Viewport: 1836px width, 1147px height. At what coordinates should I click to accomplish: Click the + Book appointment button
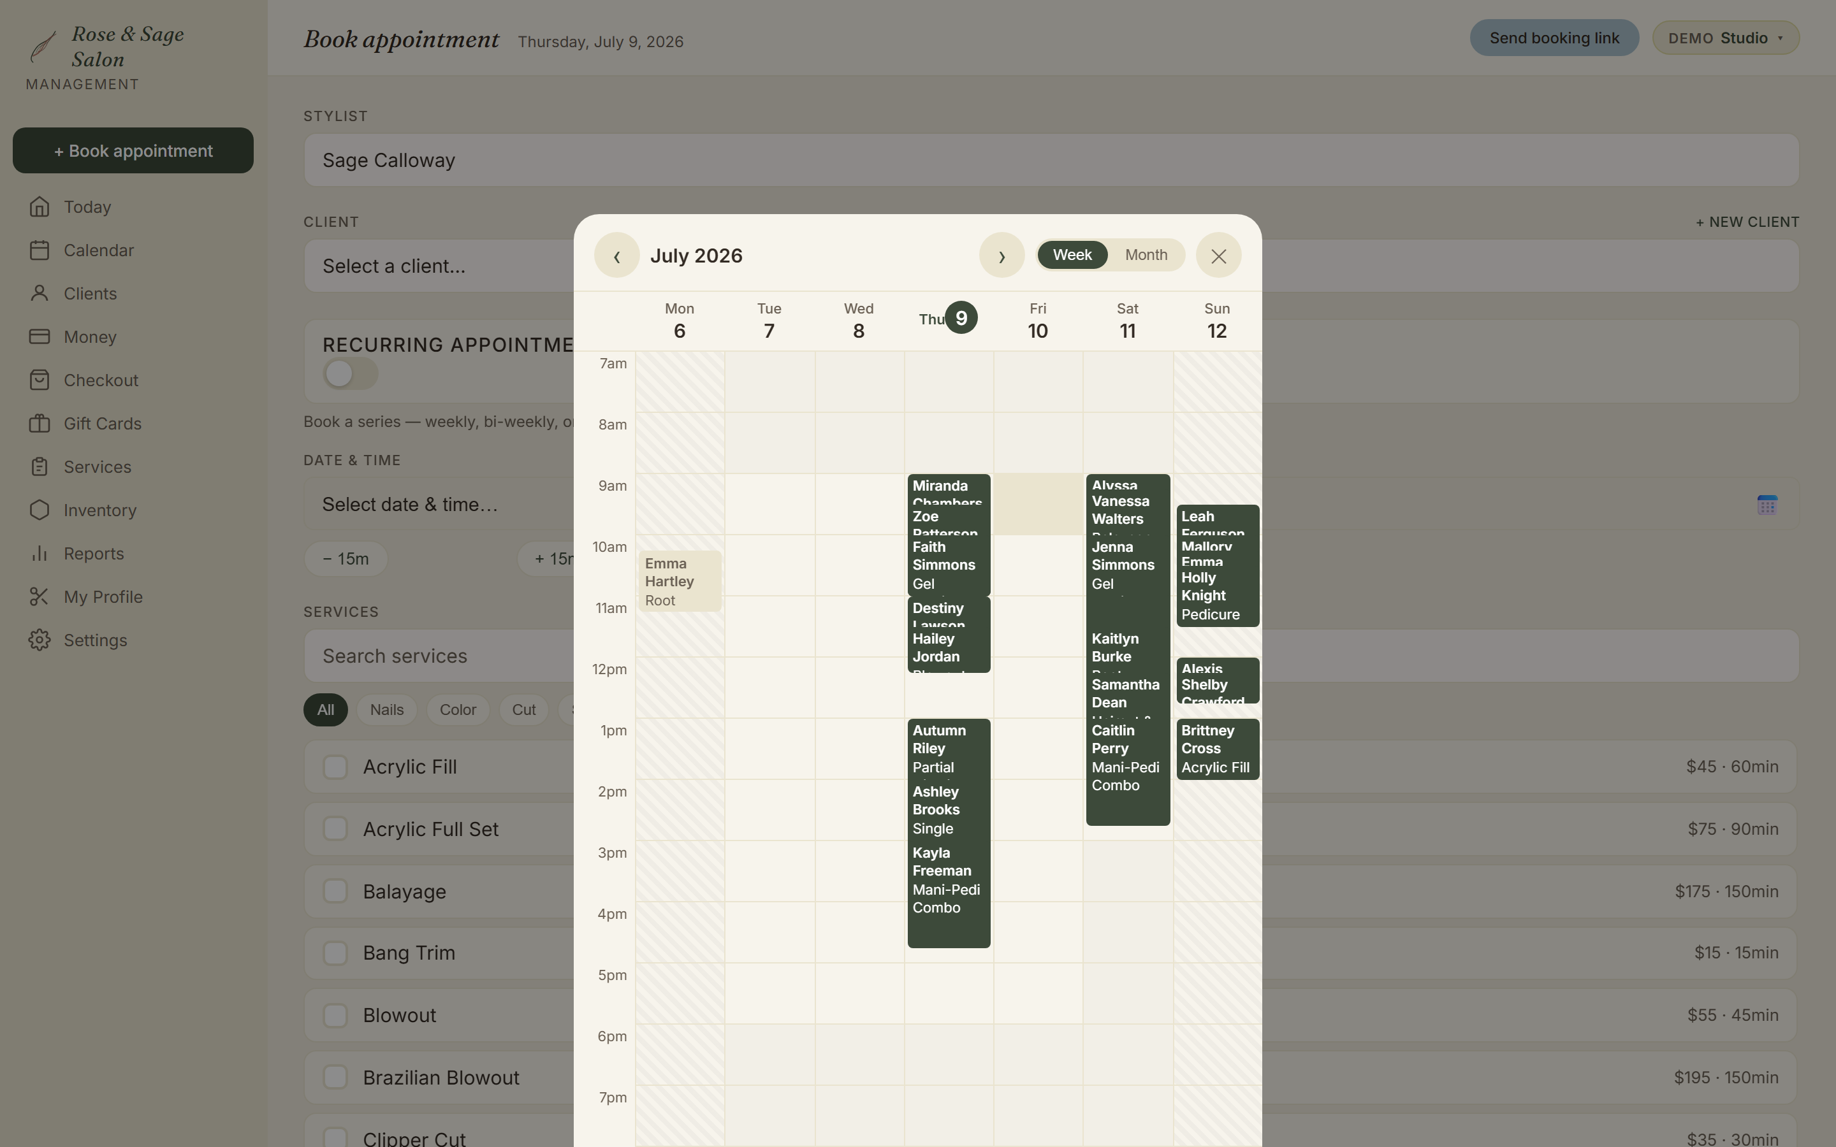133,150
